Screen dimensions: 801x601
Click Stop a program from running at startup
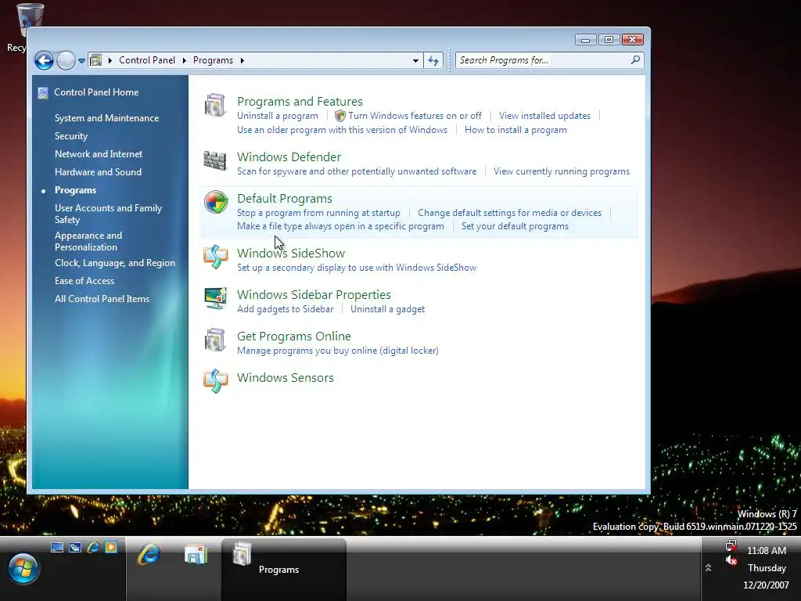coord(318,213)
